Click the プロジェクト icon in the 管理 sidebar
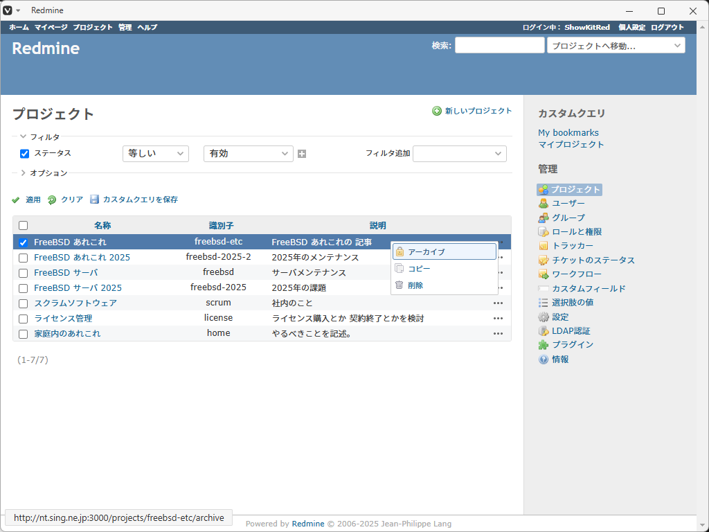This screenshot has height=532, width=709. (x=543, y=190)
